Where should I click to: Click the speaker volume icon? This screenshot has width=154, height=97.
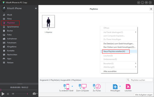[x=13, y=94]
